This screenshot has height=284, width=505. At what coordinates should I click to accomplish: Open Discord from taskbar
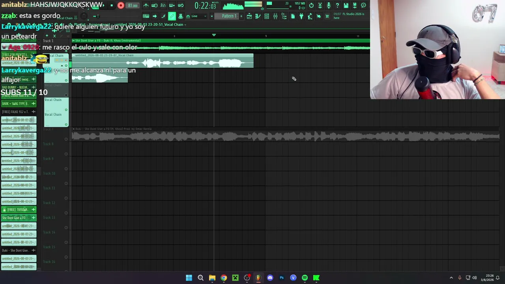click(x=270, y=278)
